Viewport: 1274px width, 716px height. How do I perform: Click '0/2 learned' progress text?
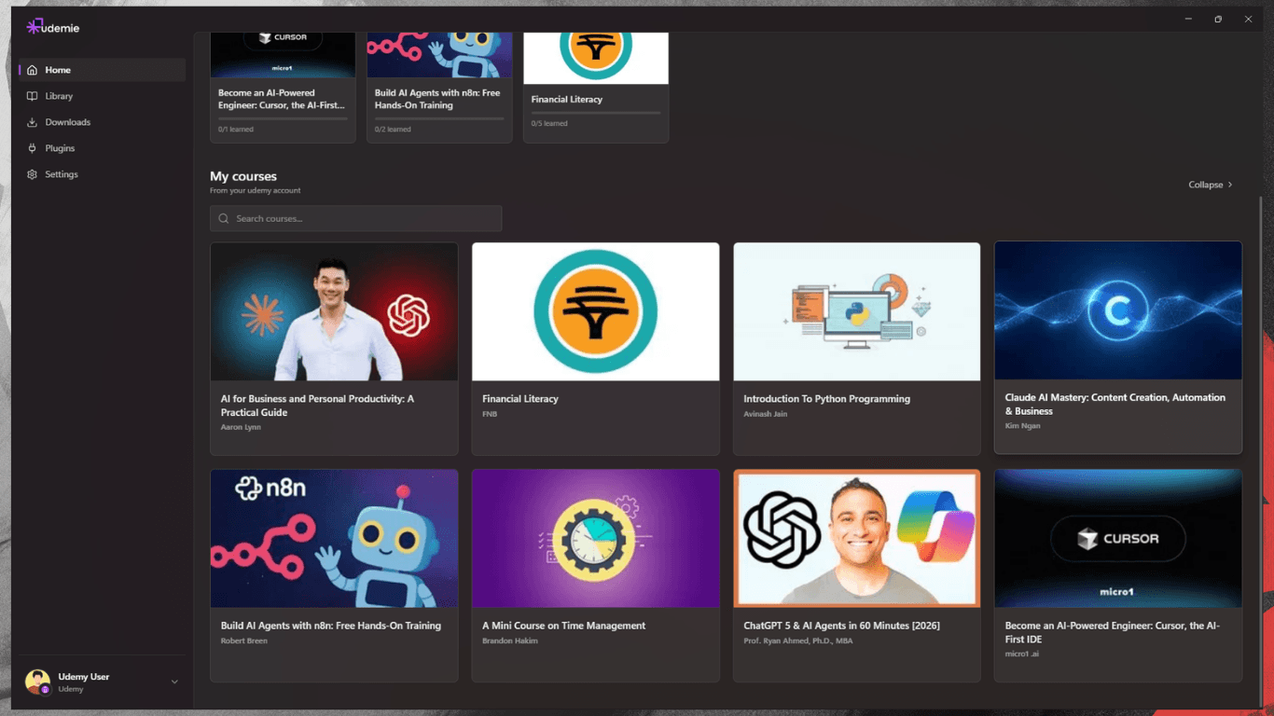pos(393,130)
